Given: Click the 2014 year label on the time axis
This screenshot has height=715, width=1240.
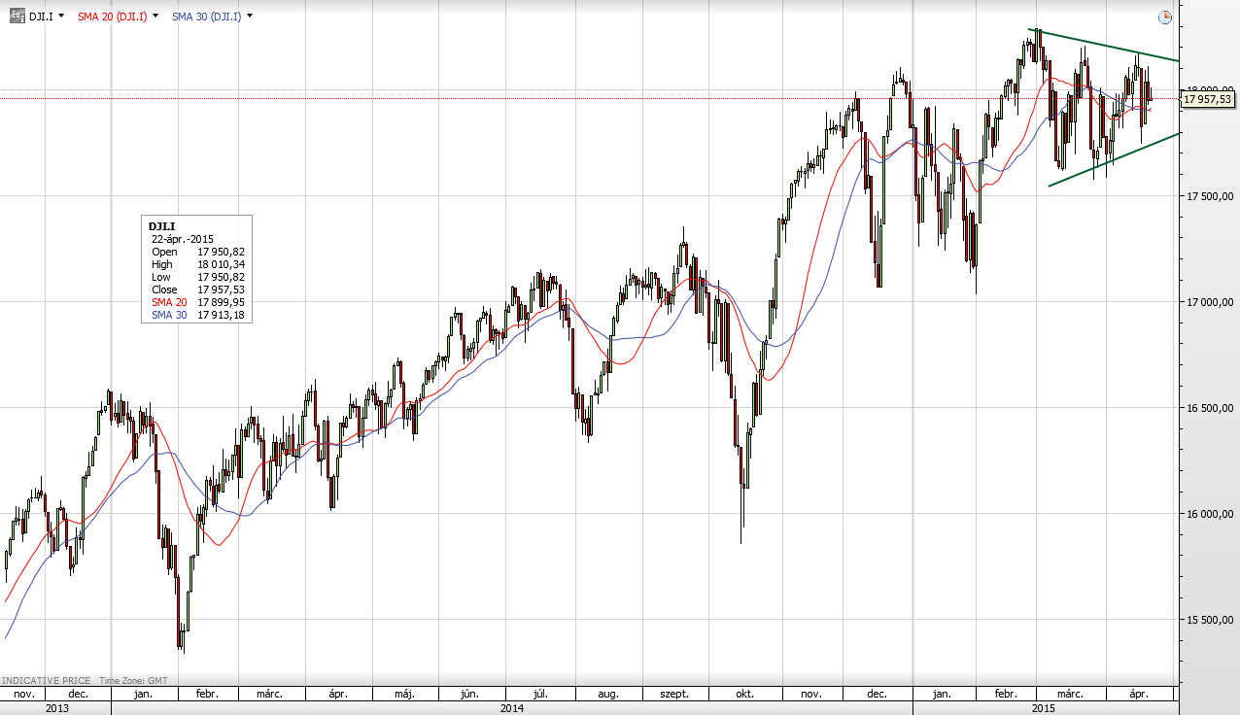Looking at the screenshot, I should point(512,708).
